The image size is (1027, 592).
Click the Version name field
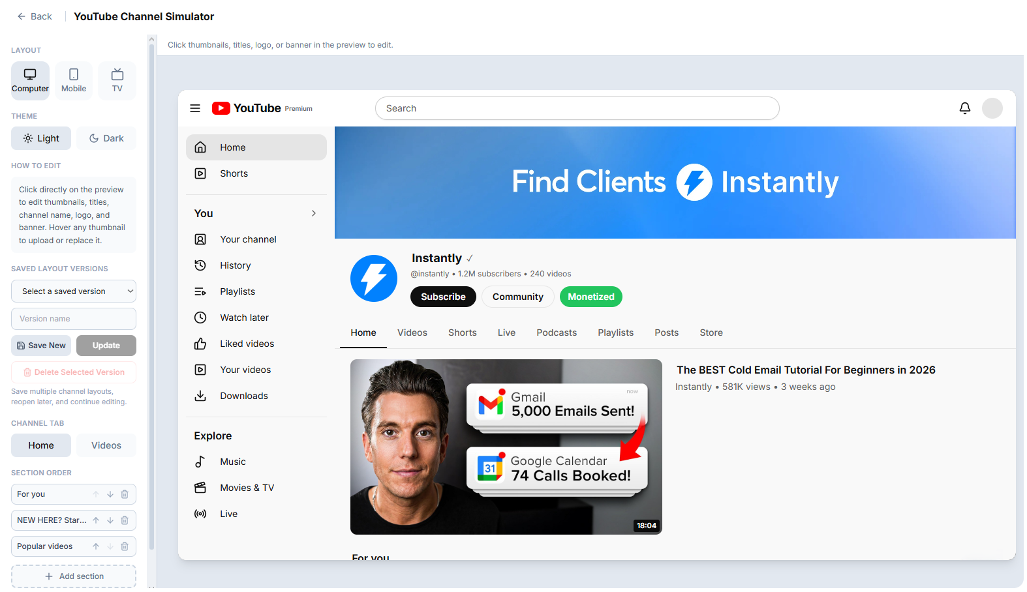coord(74,319)
